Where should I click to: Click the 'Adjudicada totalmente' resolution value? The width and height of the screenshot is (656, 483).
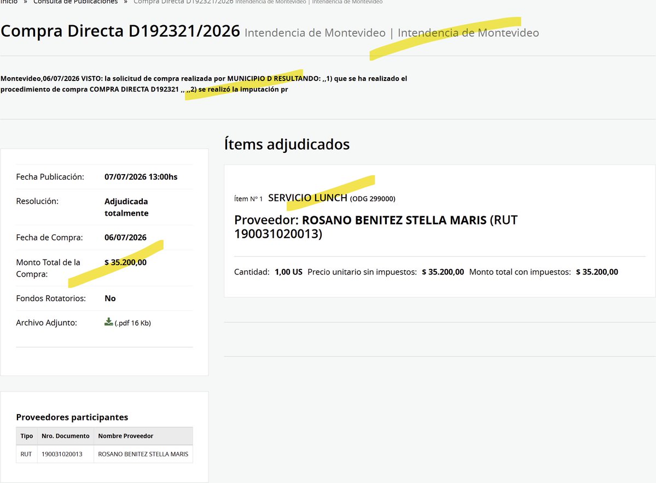(x=126, y=207)
